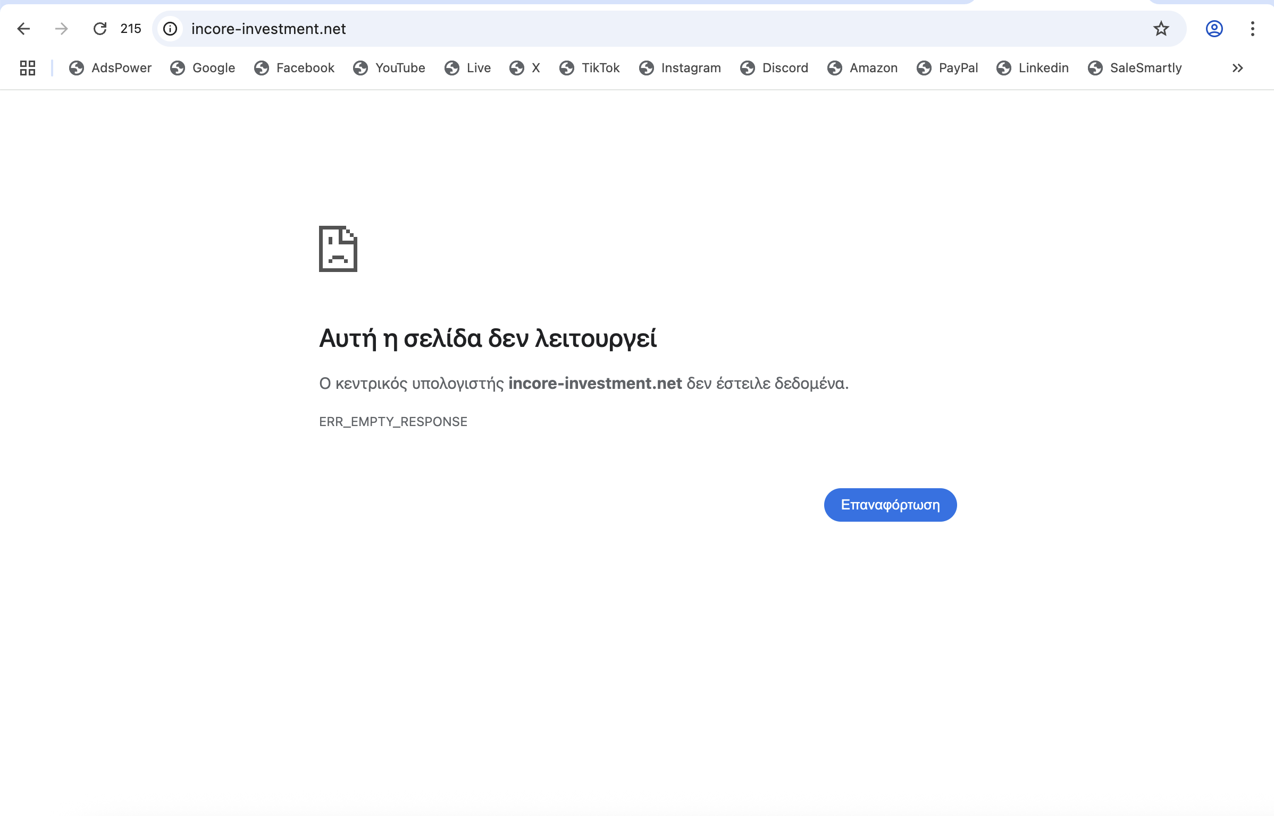The height and width of the screenshot is (816, 1274).
Task: Open the browser three-dot menu
Action: point(1253,29)
